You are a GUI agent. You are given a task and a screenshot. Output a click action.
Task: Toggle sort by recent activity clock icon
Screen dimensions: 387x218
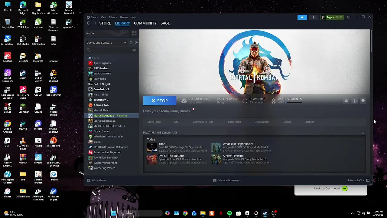(x=131, y=43)
